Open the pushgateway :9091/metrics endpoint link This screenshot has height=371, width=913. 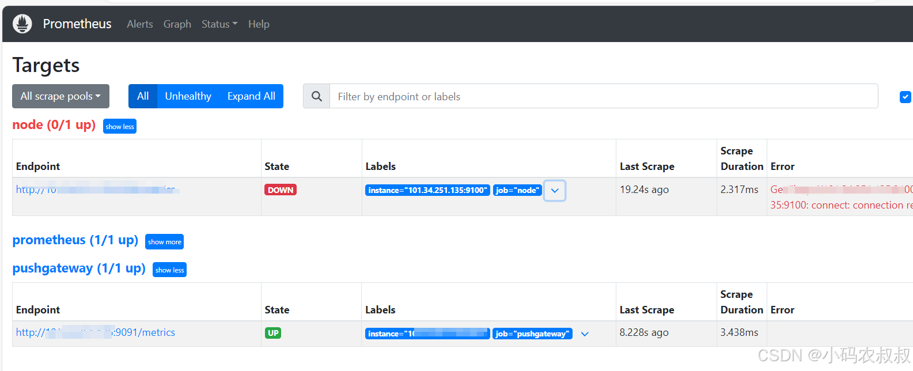pyautogui.click(x=96, y=332)
